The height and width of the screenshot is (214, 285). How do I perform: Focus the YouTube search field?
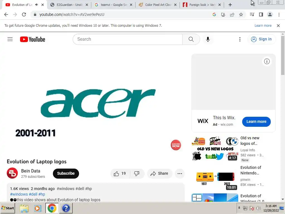(x=127, y=39)
